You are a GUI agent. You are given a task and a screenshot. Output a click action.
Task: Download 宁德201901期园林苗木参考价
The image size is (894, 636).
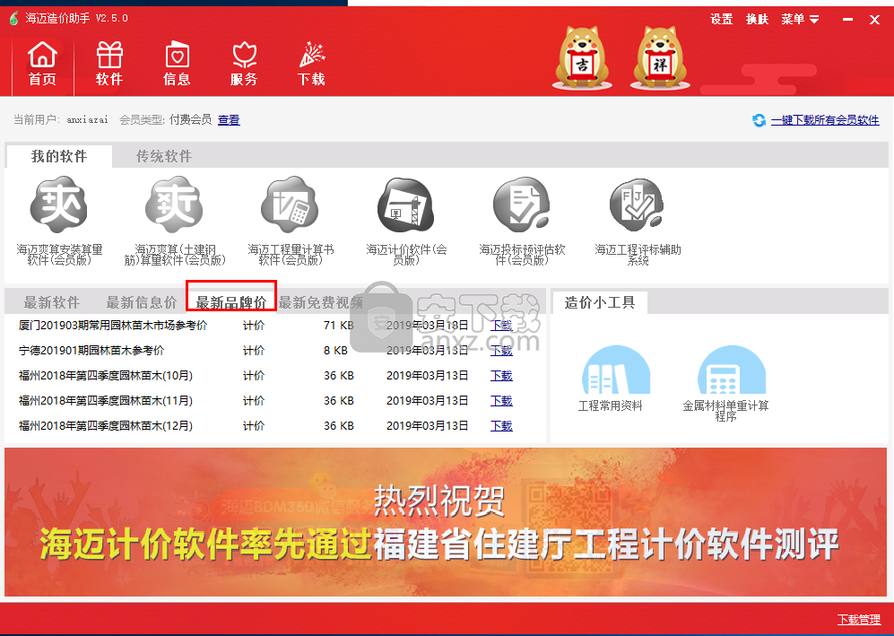tap(502, 350)
